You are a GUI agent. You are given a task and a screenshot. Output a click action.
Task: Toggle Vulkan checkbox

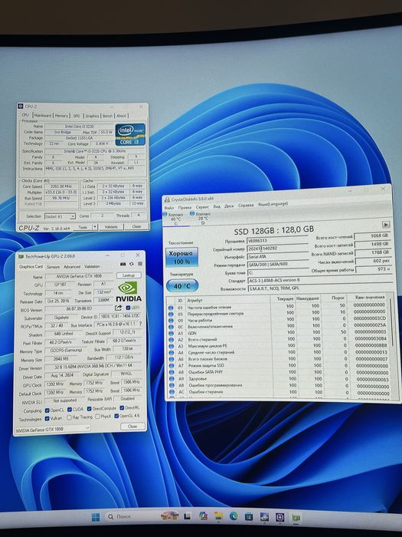tap(47, 419)
